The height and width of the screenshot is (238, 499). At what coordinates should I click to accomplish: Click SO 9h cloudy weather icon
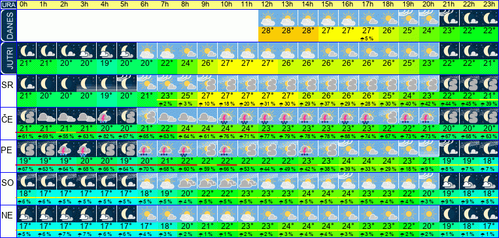tap(207, 181)
